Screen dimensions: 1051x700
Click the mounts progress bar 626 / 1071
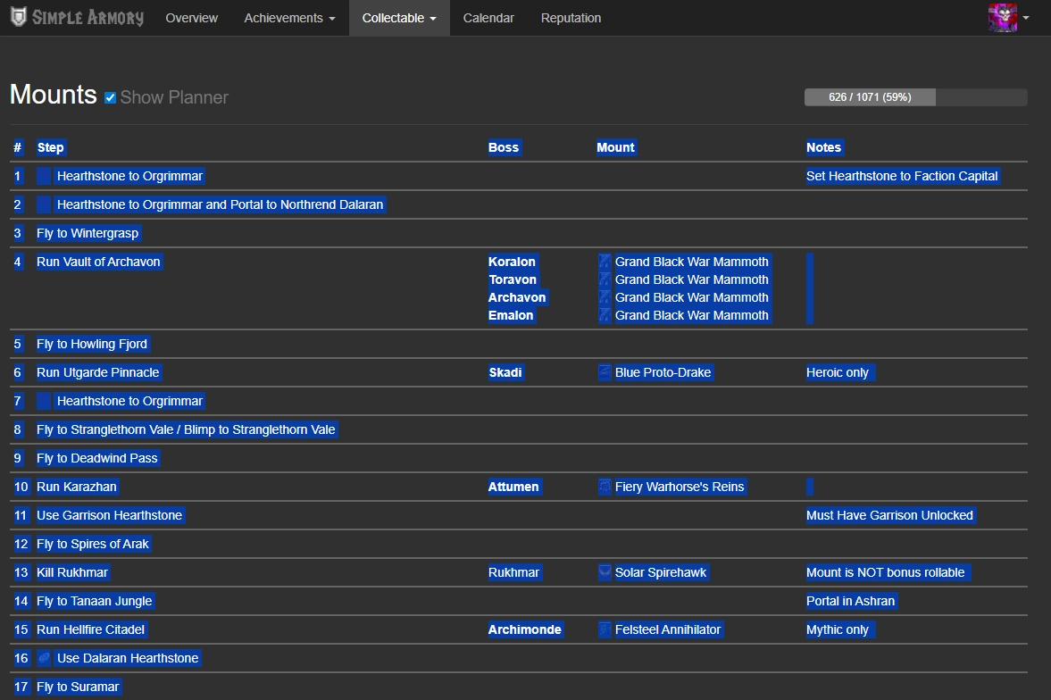click(x=915, y=97)
